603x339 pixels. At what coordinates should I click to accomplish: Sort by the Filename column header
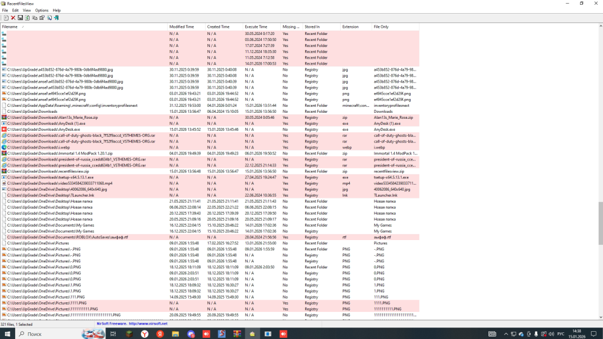coord(84,27)
